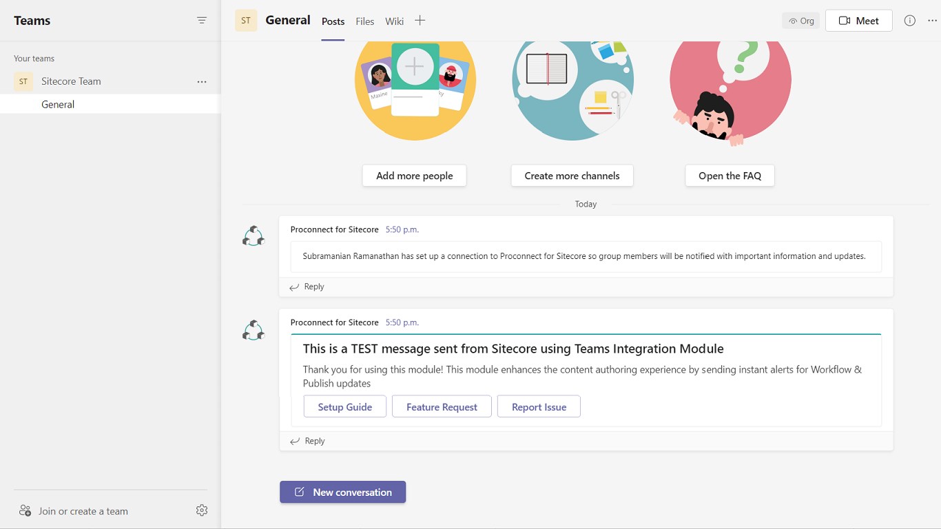Click the Today date separator label

(x=586, y=204)
